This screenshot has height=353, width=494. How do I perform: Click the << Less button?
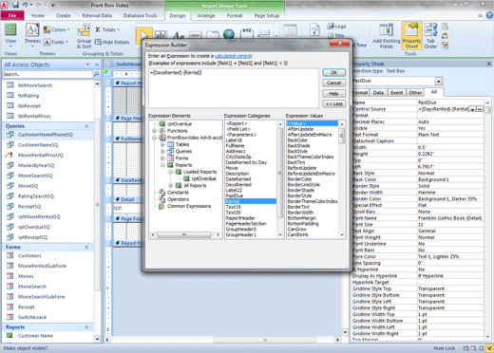pyautogui.click(x=333, y=103)
